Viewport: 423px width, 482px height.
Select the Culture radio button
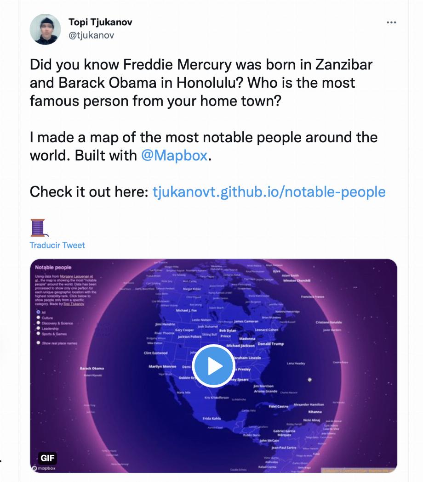tap(39, 318)
